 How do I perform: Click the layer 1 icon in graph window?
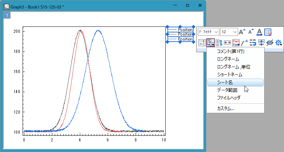coord(7,16)
